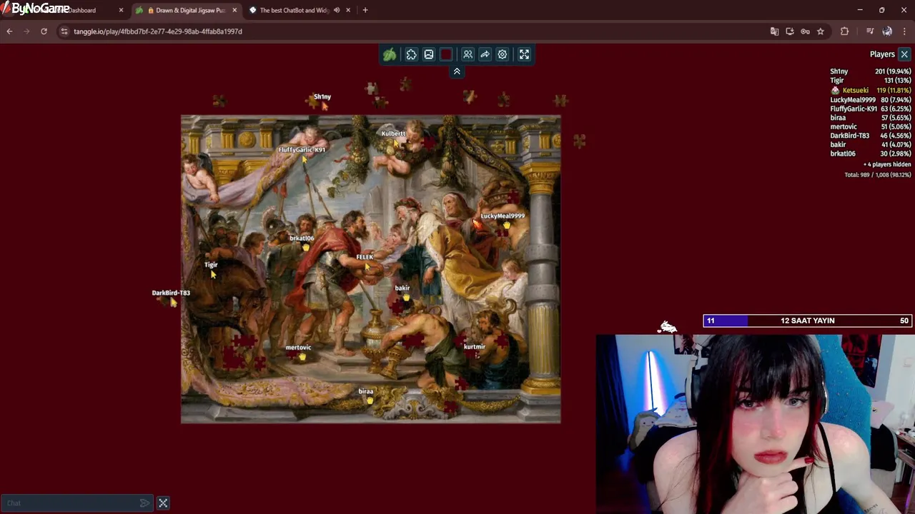Close the Players panel
Viewport: 915px width, 514px height.
point(904,54)
